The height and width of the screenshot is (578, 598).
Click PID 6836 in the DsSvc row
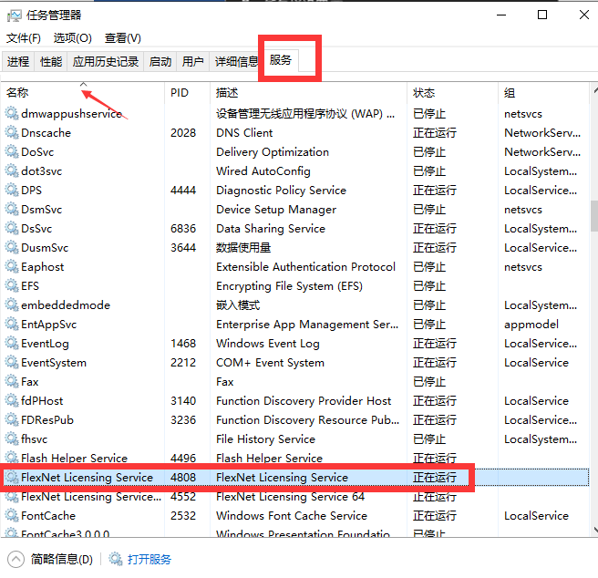point(183,229)
